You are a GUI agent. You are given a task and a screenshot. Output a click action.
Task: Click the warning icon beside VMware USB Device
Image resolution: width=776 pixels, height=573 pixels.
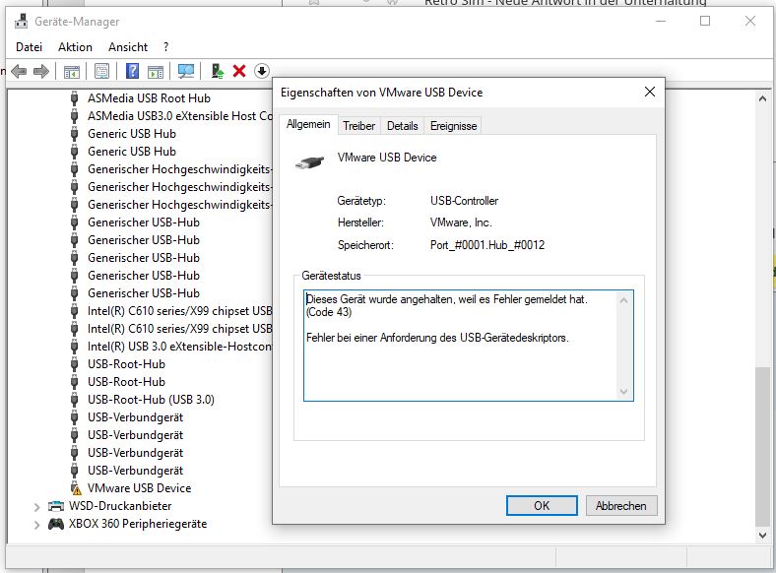(x=75, y=488)
